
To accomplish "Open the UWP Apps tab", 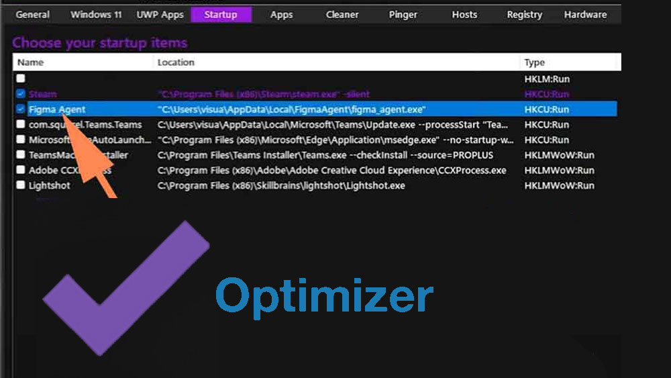I will point(160,15).
